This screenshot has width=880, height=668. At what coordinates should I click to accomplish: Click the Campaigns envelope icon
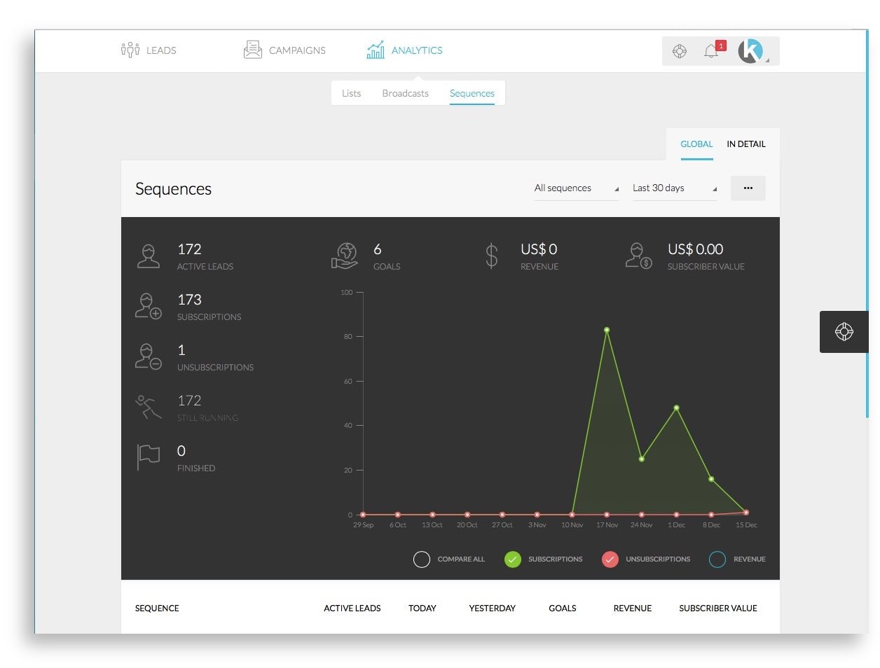[x=252, y=50]
